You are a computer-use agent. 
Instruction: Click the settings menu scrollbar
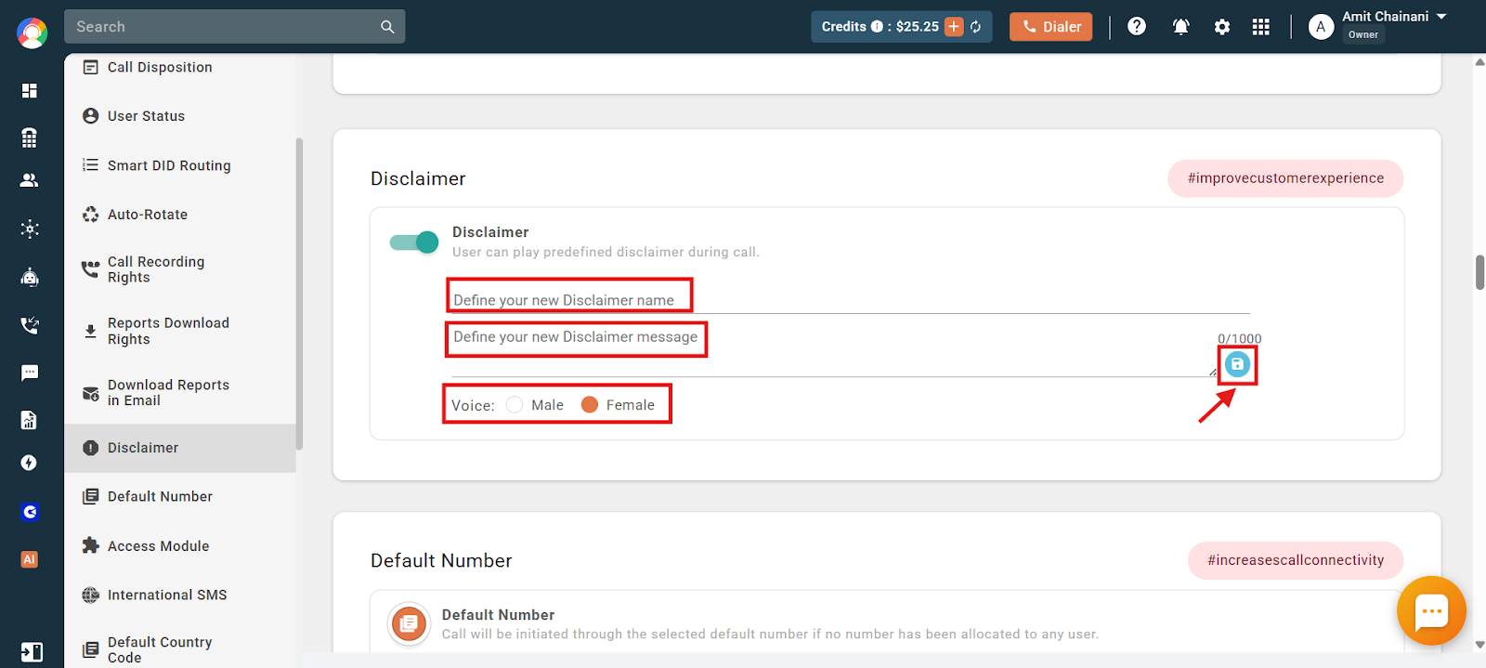[299, 294]
